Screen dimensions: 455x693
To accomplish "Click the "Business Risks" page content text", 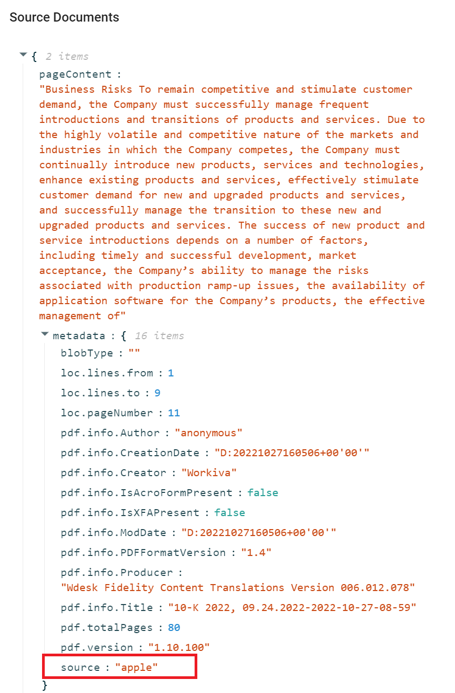I will coord(232,202).
